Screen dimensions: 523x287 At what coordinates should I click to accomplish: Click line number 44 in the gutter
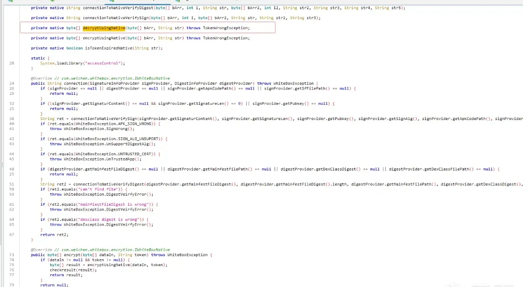click(x=11, y=154)
